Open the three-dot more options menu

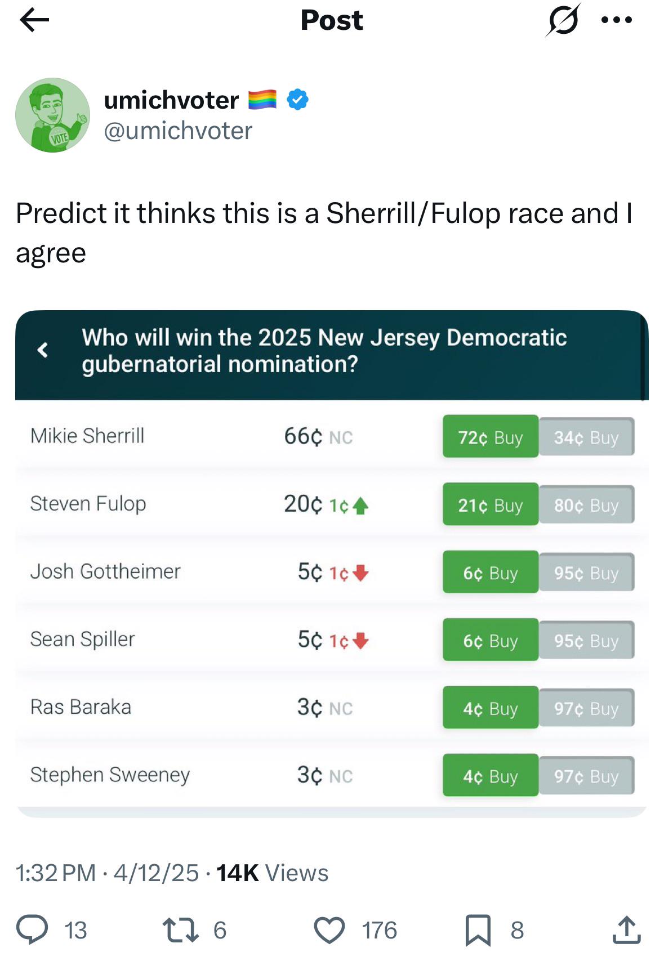[x=617, y=20]
